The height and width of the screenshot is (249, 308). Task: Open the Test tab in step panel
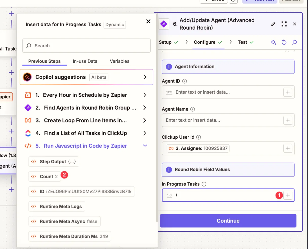point(242,42)
